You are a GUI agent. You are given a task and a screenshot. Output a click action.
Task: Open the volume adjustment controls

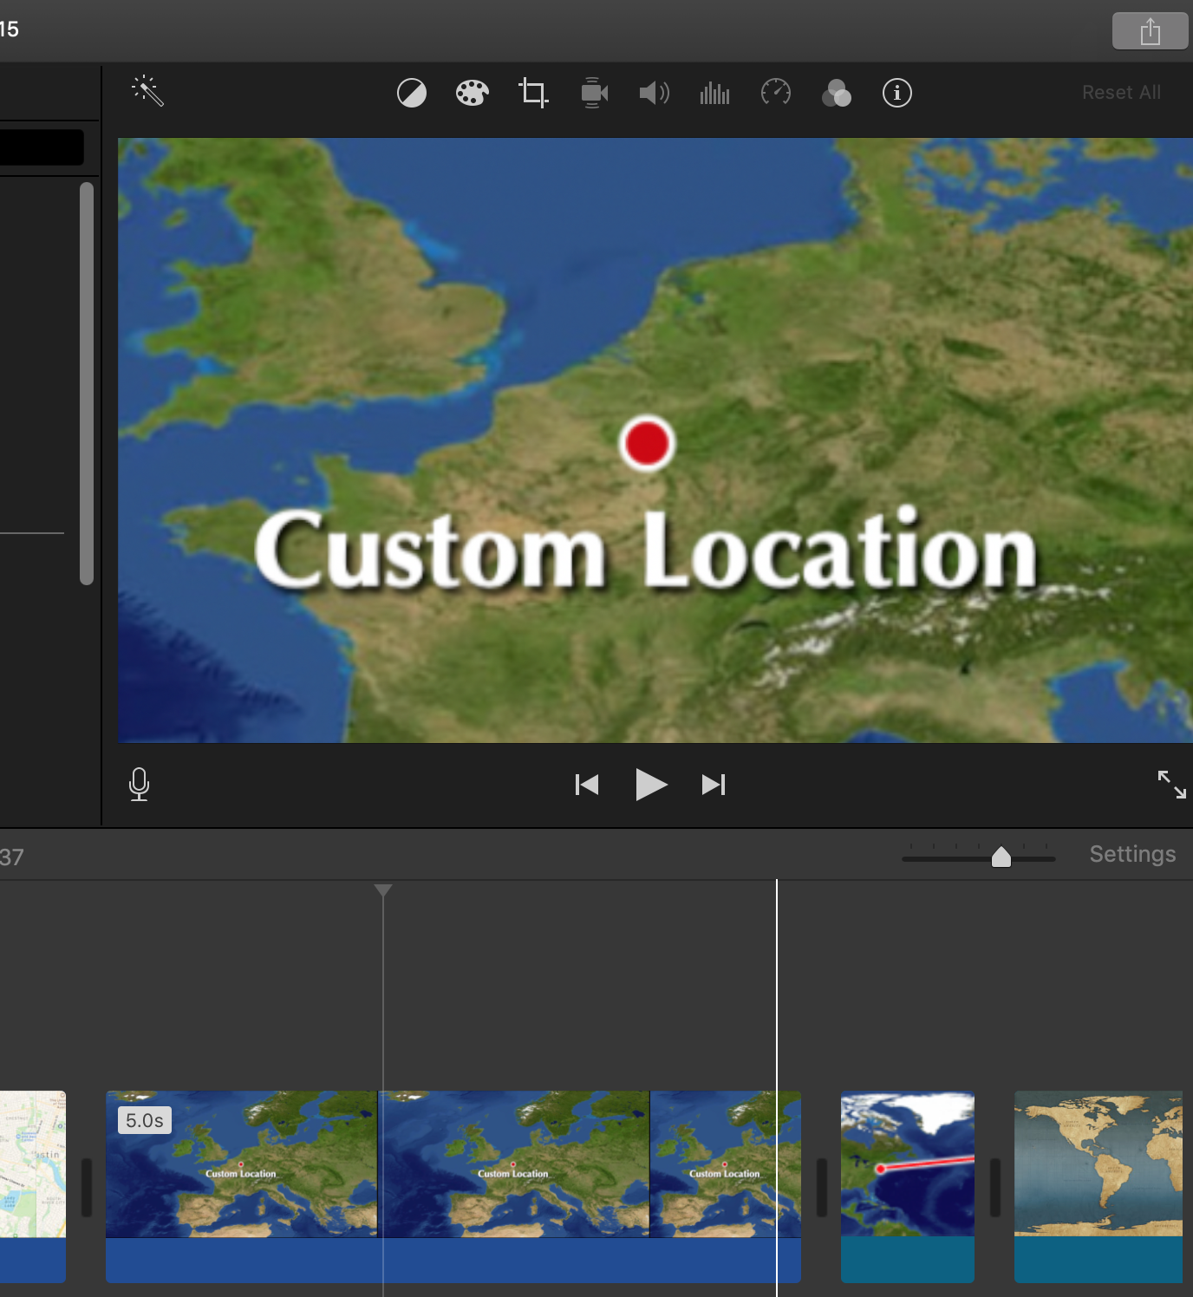coord(655,93)
